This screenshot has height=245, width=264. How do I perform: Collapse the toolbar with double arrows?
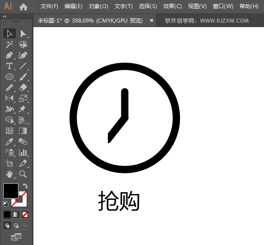pos(5,17)
